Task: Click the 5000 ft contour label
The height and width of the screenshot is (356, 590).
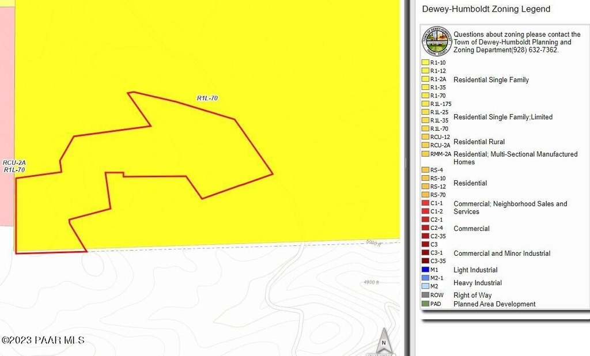Action: [374, 243]
